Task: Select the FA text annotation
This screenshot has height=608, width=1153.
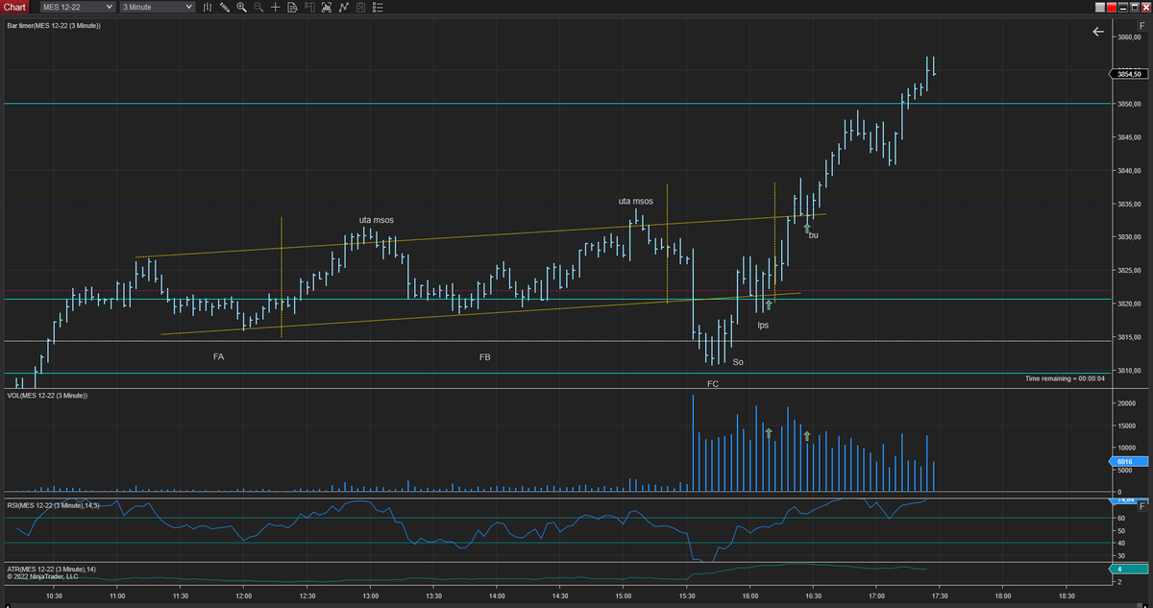Action: (218, 356)
